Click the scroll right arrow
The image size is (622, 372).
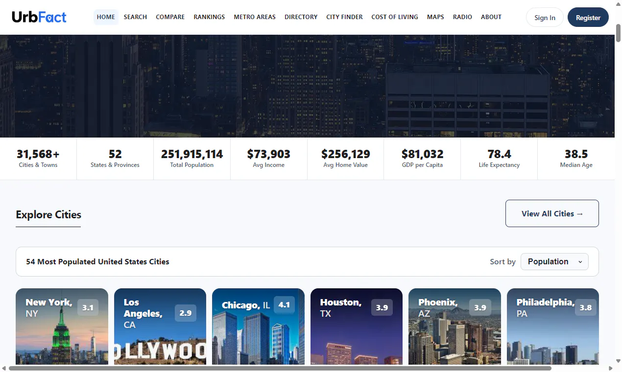tap(611, 368)
